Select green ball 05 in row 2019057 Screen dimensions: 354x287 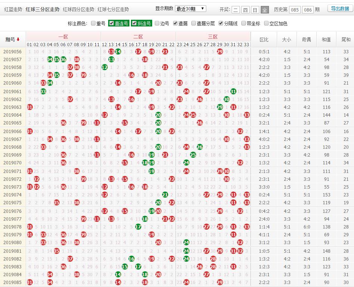coord(56,60)
